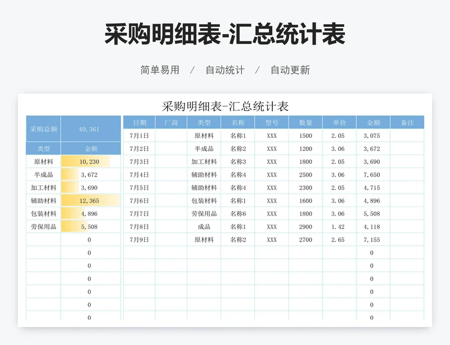Click the 7月9日 date cell
Screen dimensions: 450x345
click(139, 239)
